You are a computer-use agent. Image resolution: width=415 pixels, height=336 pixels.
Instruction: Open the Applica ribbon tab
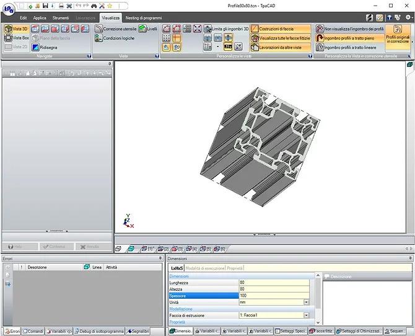[x=40, y=18]
